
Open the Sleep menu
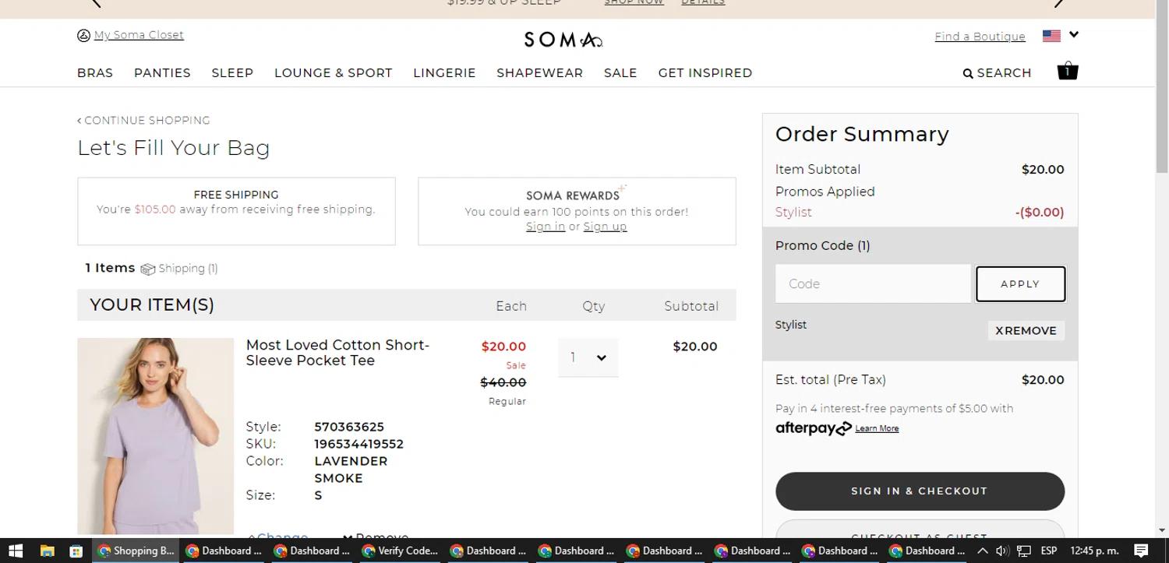(232, 73)
